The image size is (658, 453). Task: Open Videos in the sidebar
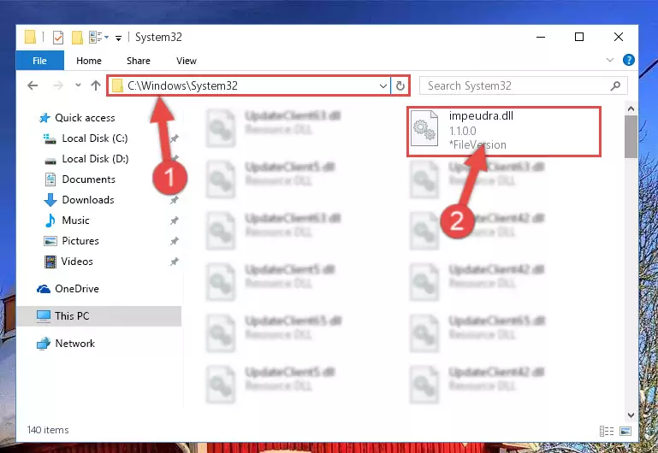(x=77, y=262)
